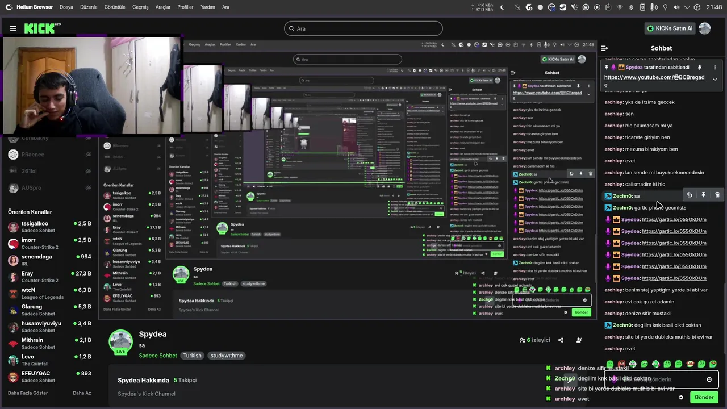The width and height of the screenshot is (727, 409).
Task: Open Sadece Sohbet category link under Spydea
Action: [x=158, y=356]
